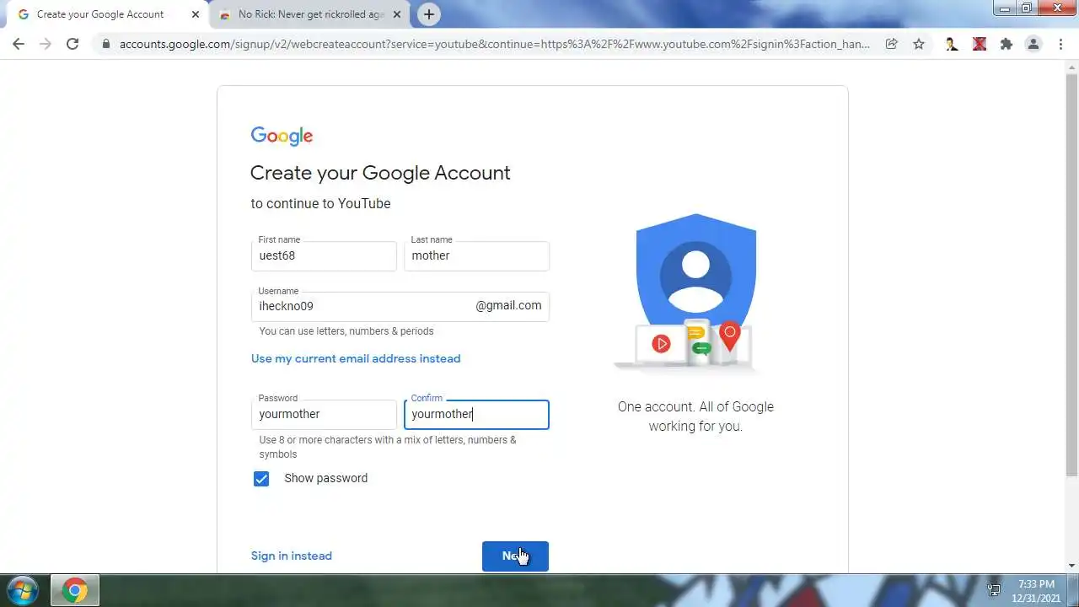
Task: Uncheck the Show password checkbox
Action: pos(261,479)
